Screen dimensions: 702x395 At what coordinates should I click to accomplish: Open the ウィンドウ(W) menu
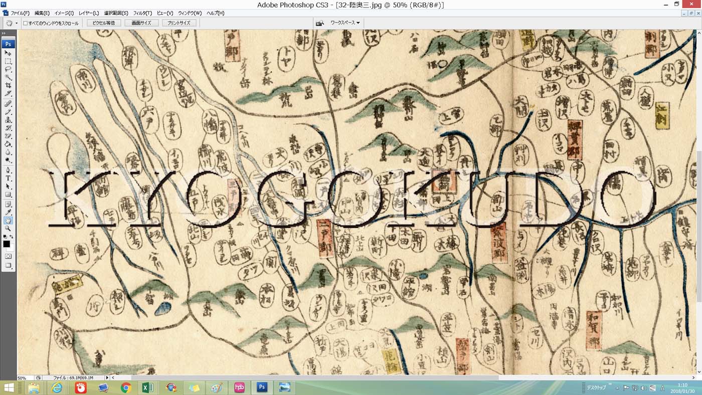[x=190, y=13]
